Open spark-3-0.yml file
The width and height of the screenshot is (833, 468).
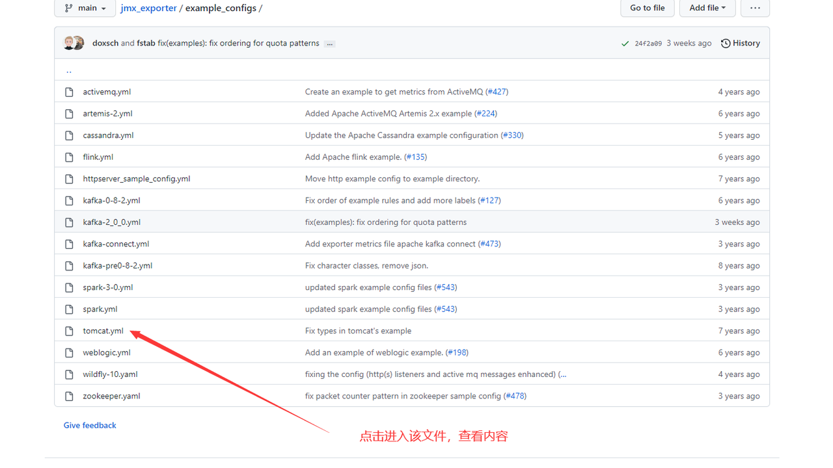point(108,287)
